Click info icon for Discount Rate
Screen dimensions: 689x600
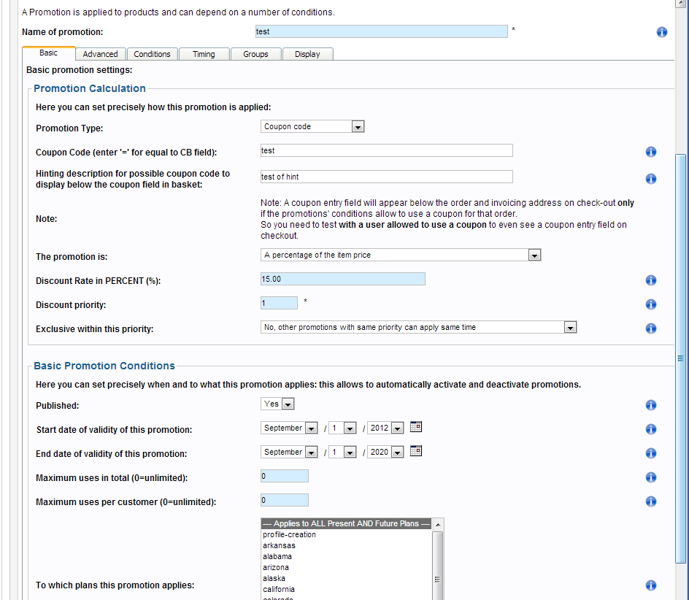[651, 280]
